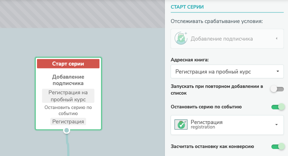The width and height of the screenshot is (288, 156).
Task: Click the registration subtitle under Регистрация
Action: point(203,127)
